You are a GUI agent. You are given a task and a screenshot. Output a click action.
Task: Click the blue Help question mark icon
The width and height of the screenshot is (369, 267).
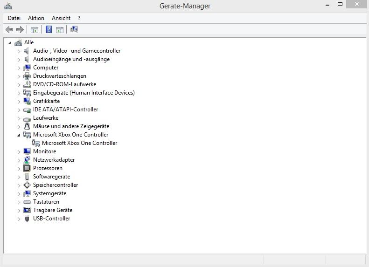point(49,30)
